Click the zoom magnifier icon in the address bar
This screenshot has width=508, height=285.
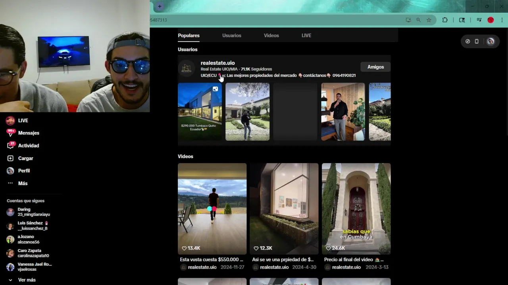(x=418, y=20)
